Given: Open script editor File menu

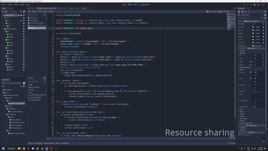Looking at the screenshot, I should (x=29, y=12).
